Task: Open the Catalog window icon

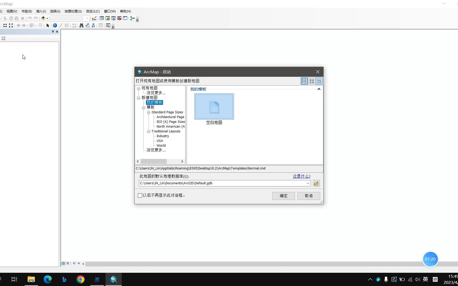Action: [108, 18]
